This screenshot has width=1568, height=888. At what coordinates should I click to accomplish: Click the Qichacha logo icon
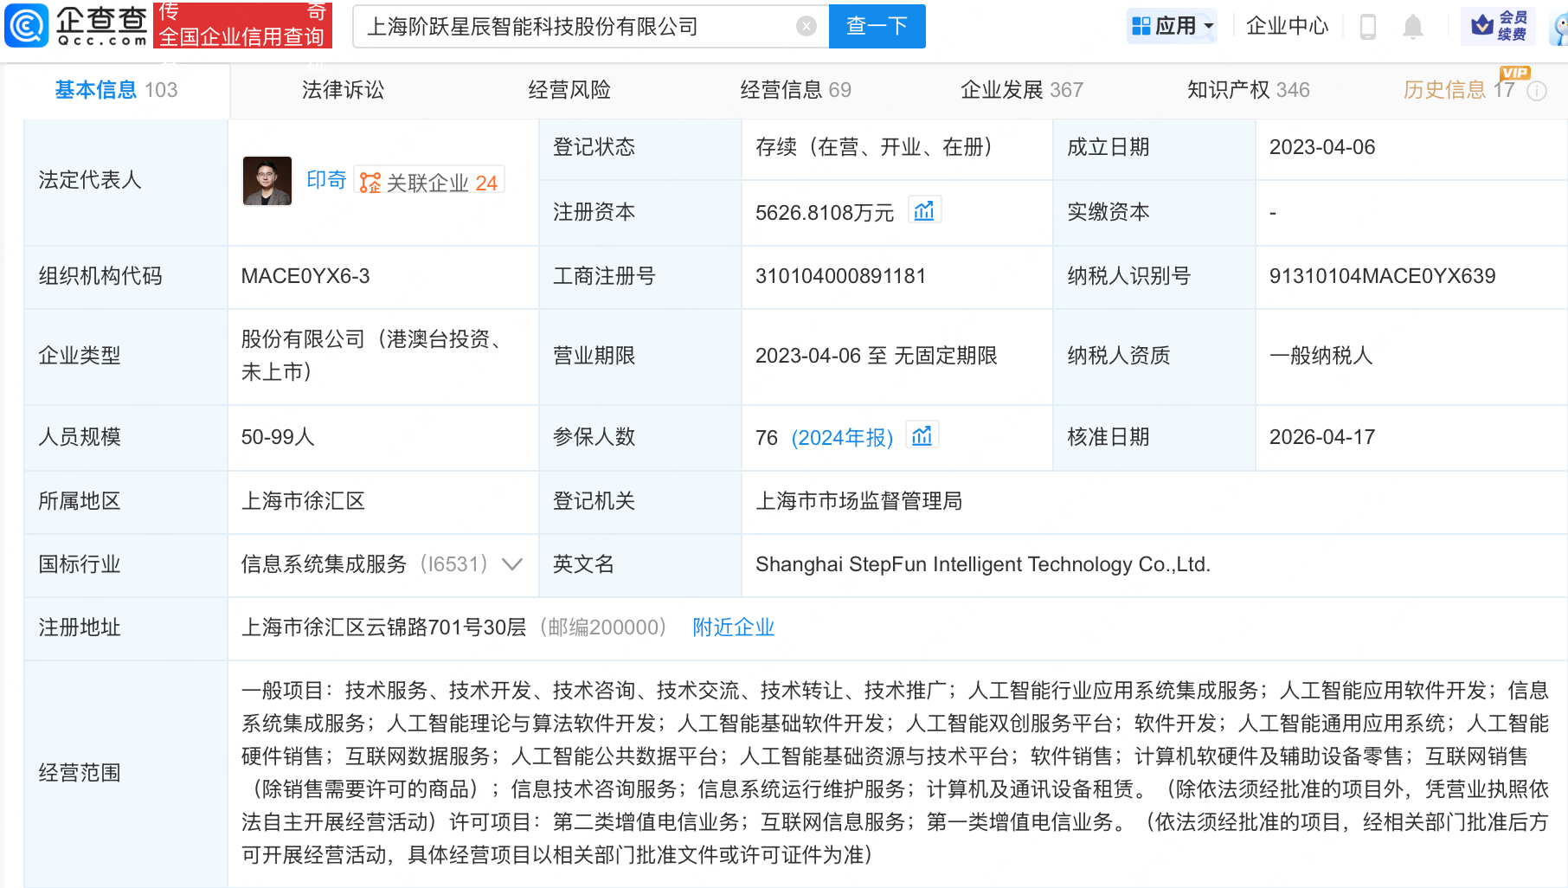click(27, 26)
